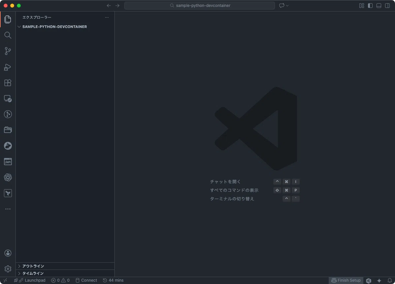Expand the タイムライン section

[65, 273]
